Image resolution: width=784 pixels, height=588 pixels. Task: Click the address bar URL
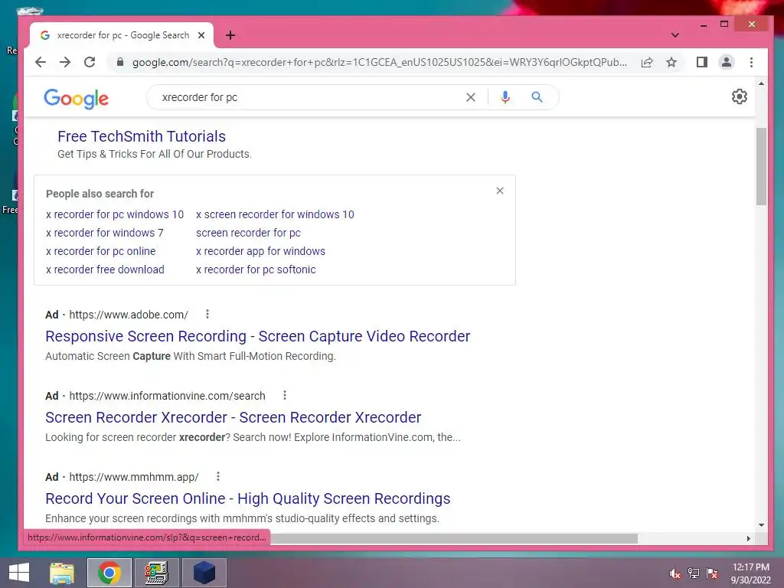tap(379, 62)
